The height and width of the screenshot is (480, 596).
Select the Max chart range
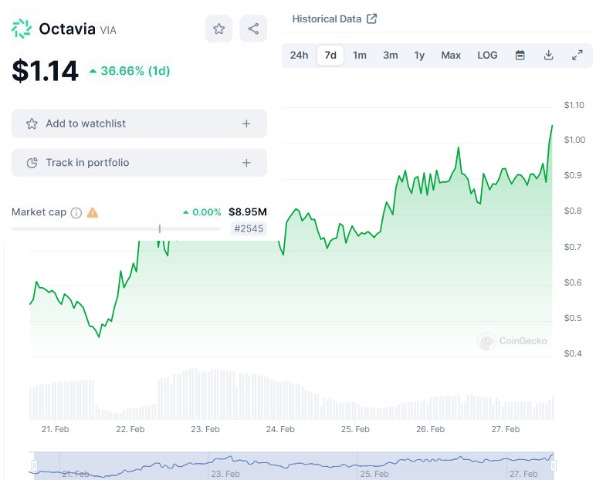451,55
